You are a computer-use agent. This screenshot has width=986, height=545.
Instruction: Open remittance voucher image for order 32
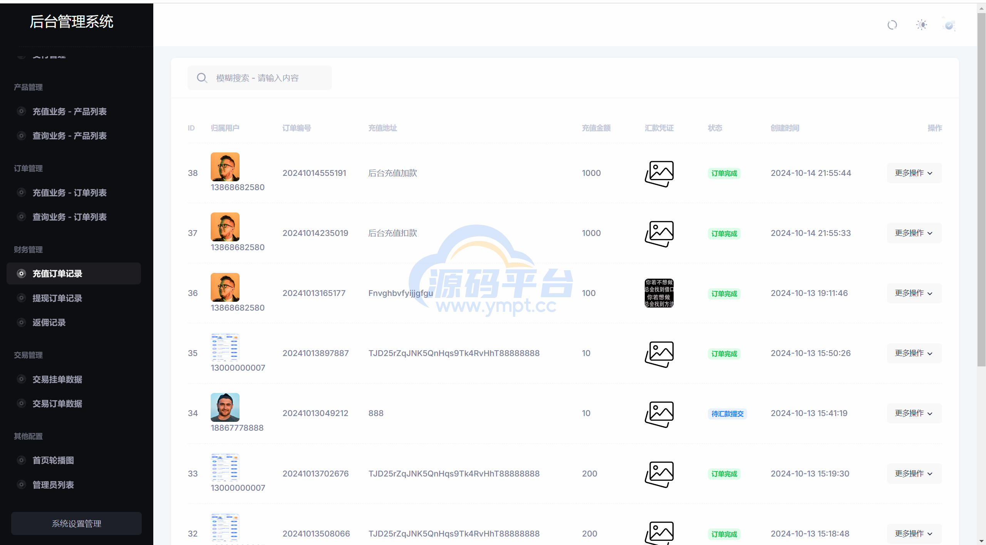(x=659, y=533)
